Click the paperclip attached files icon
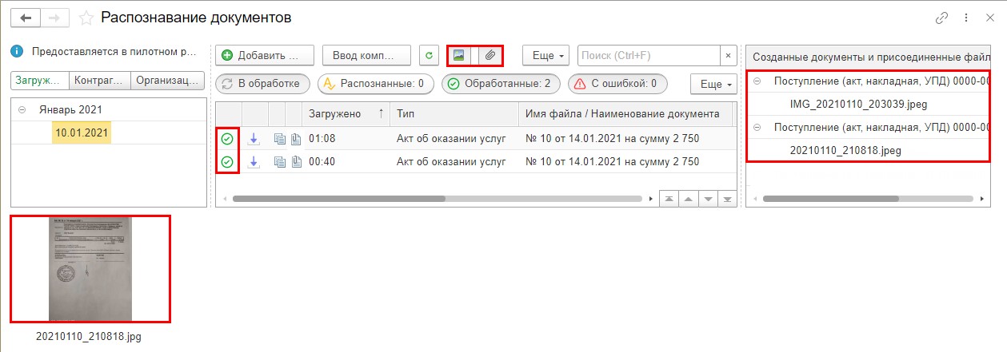This screenshot has width=1007, height=352. [x=491, y=55]
